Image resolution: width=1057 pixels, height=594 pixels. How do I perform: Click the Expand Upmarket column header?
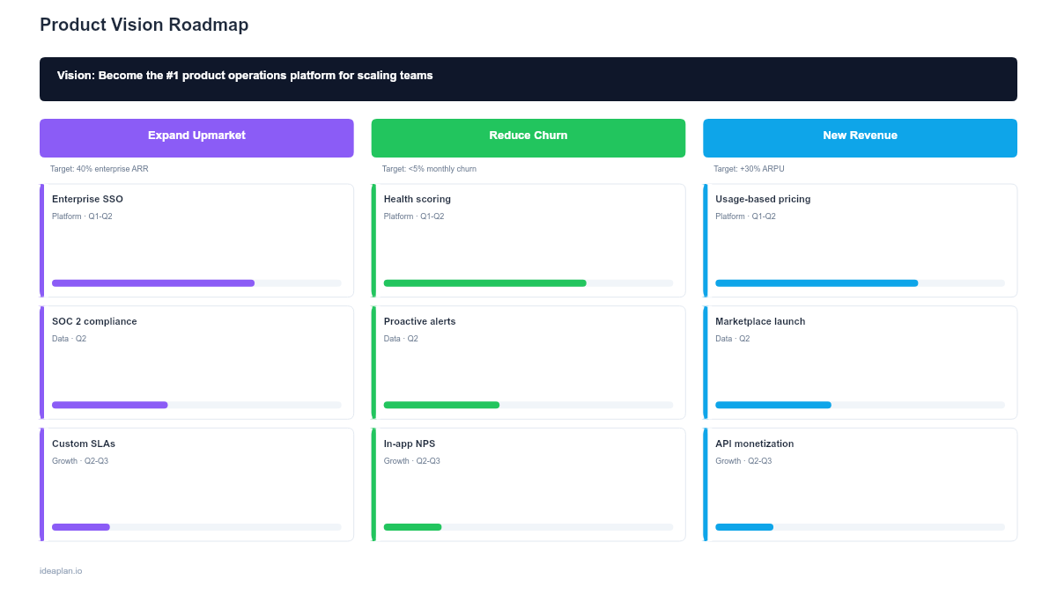(196, 137)
